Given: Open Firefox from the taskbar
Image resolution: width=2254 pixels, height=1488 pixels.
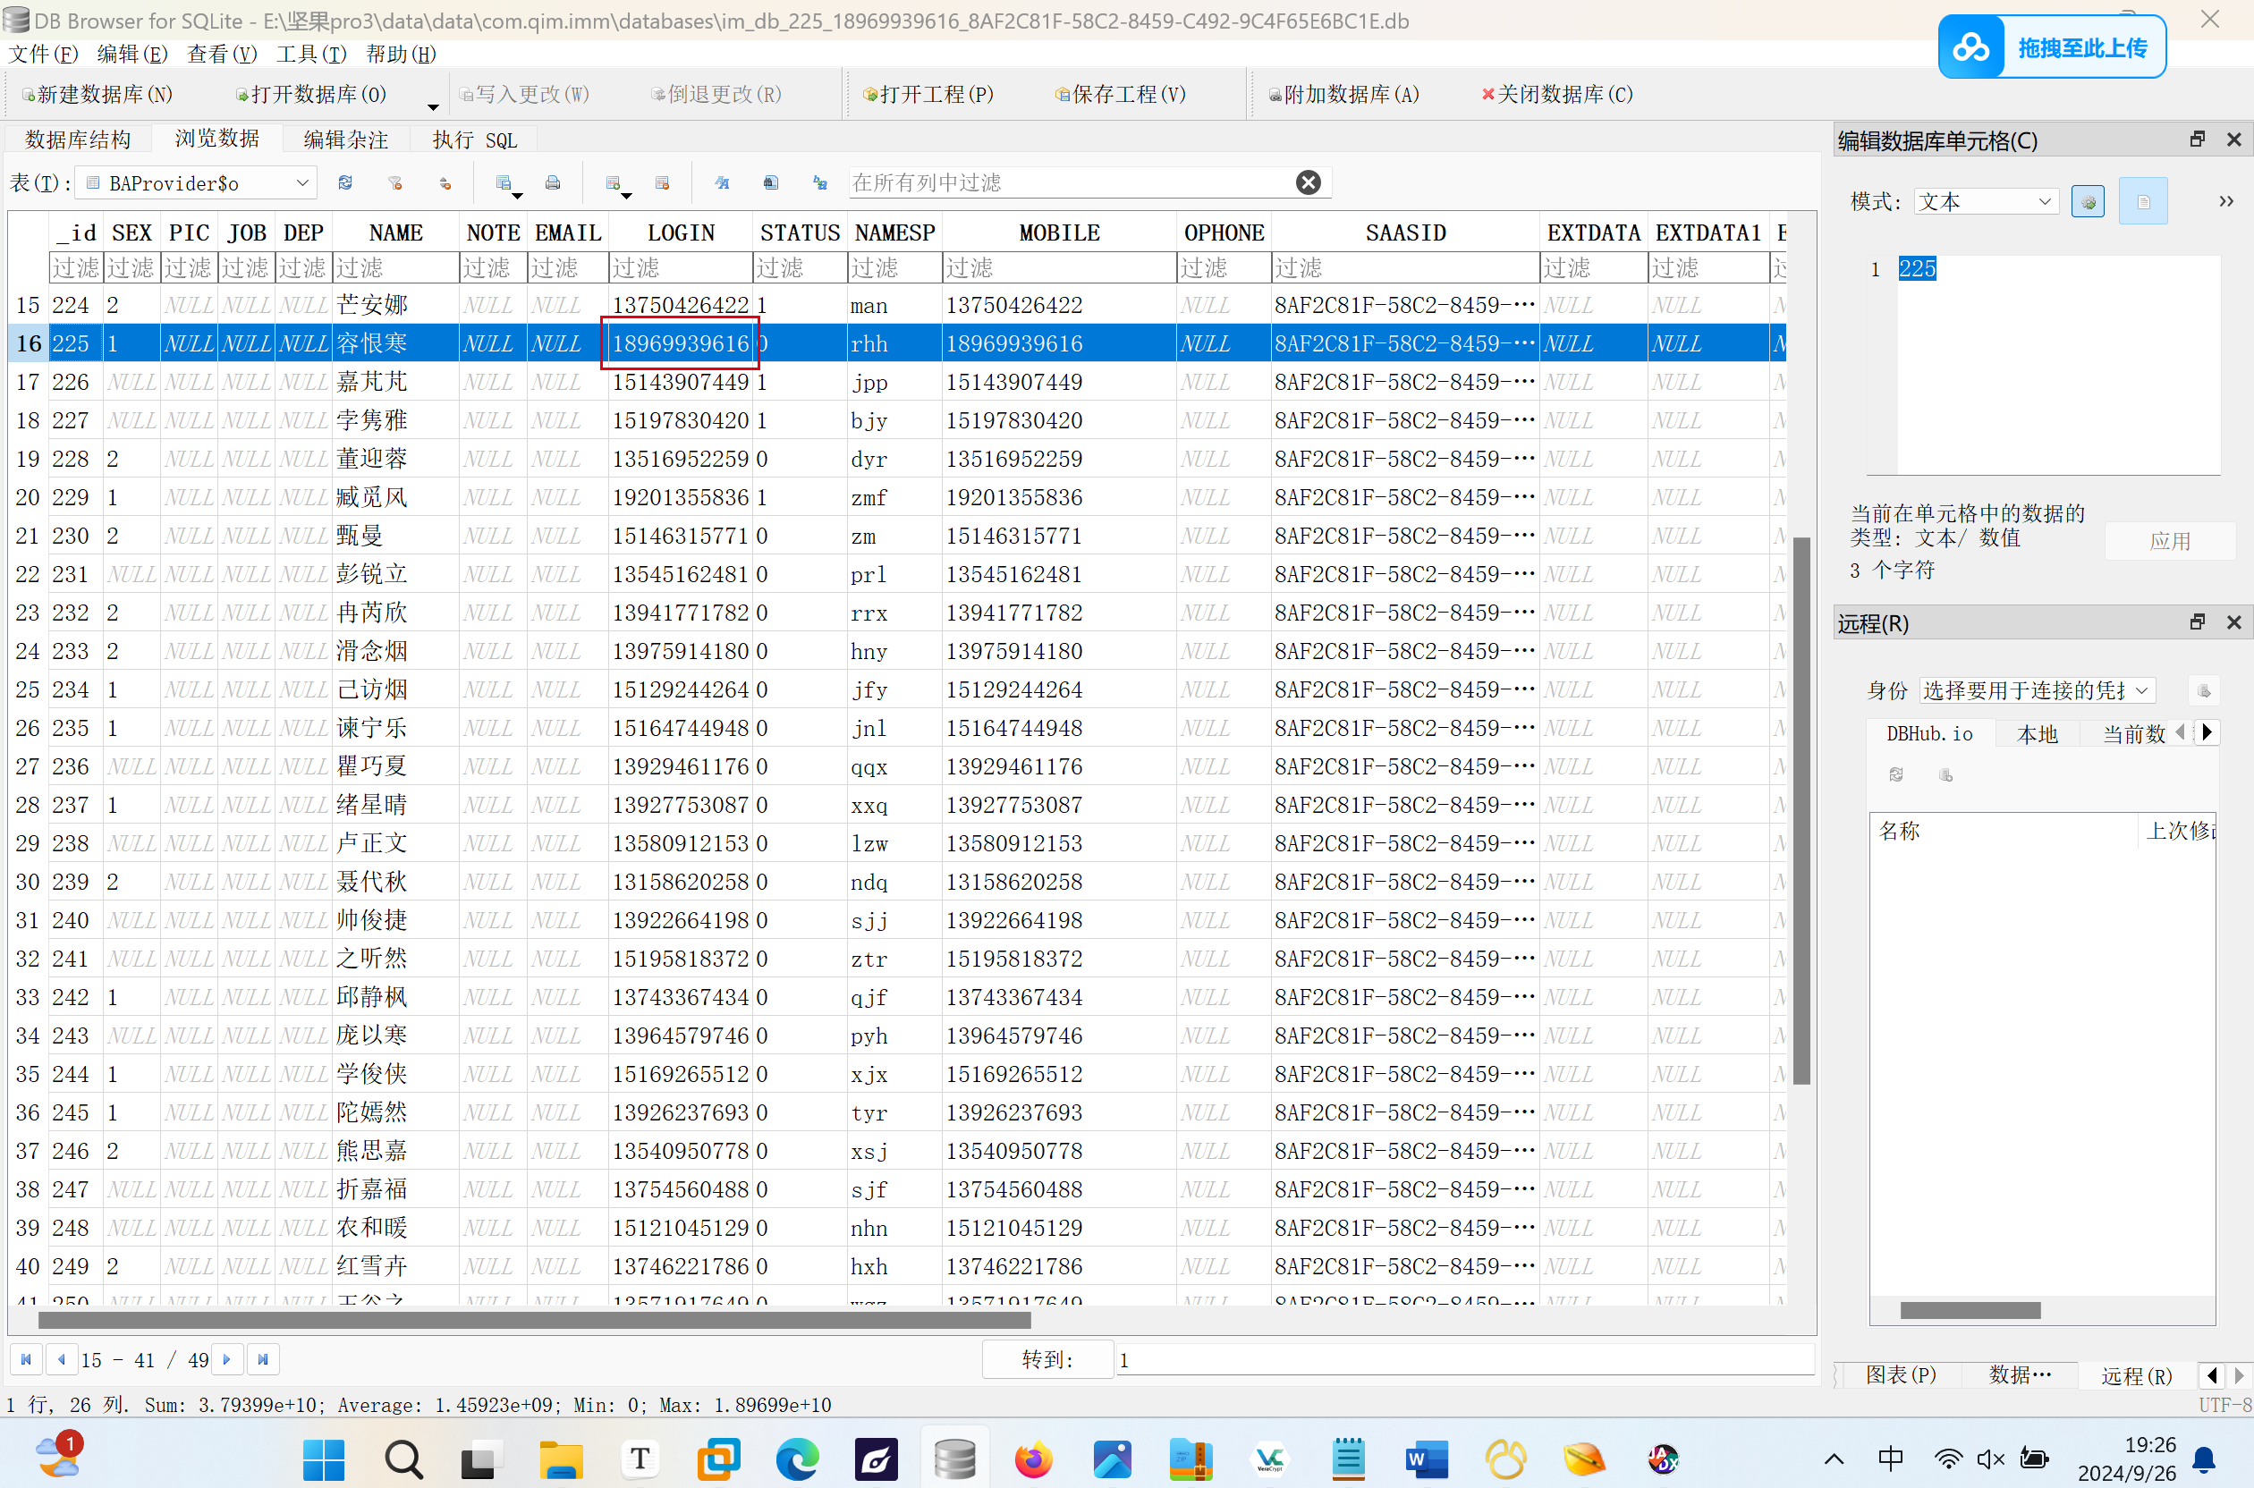Looking at the screenshot, I should pos(1032,1458).
